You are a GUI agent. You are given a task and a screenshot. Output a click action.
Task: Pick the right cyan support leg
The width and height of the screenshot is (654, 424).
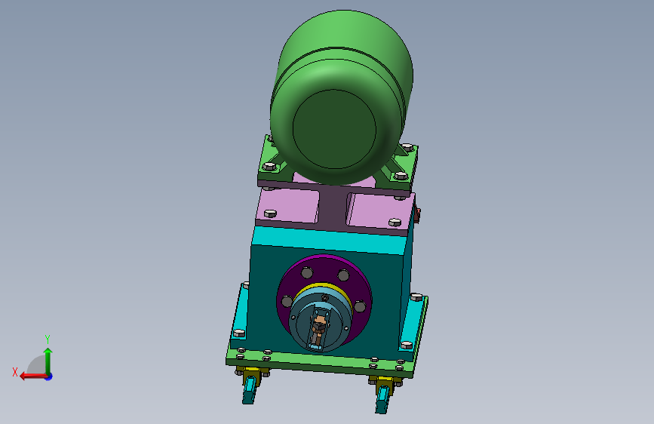[x=382, y=399]
